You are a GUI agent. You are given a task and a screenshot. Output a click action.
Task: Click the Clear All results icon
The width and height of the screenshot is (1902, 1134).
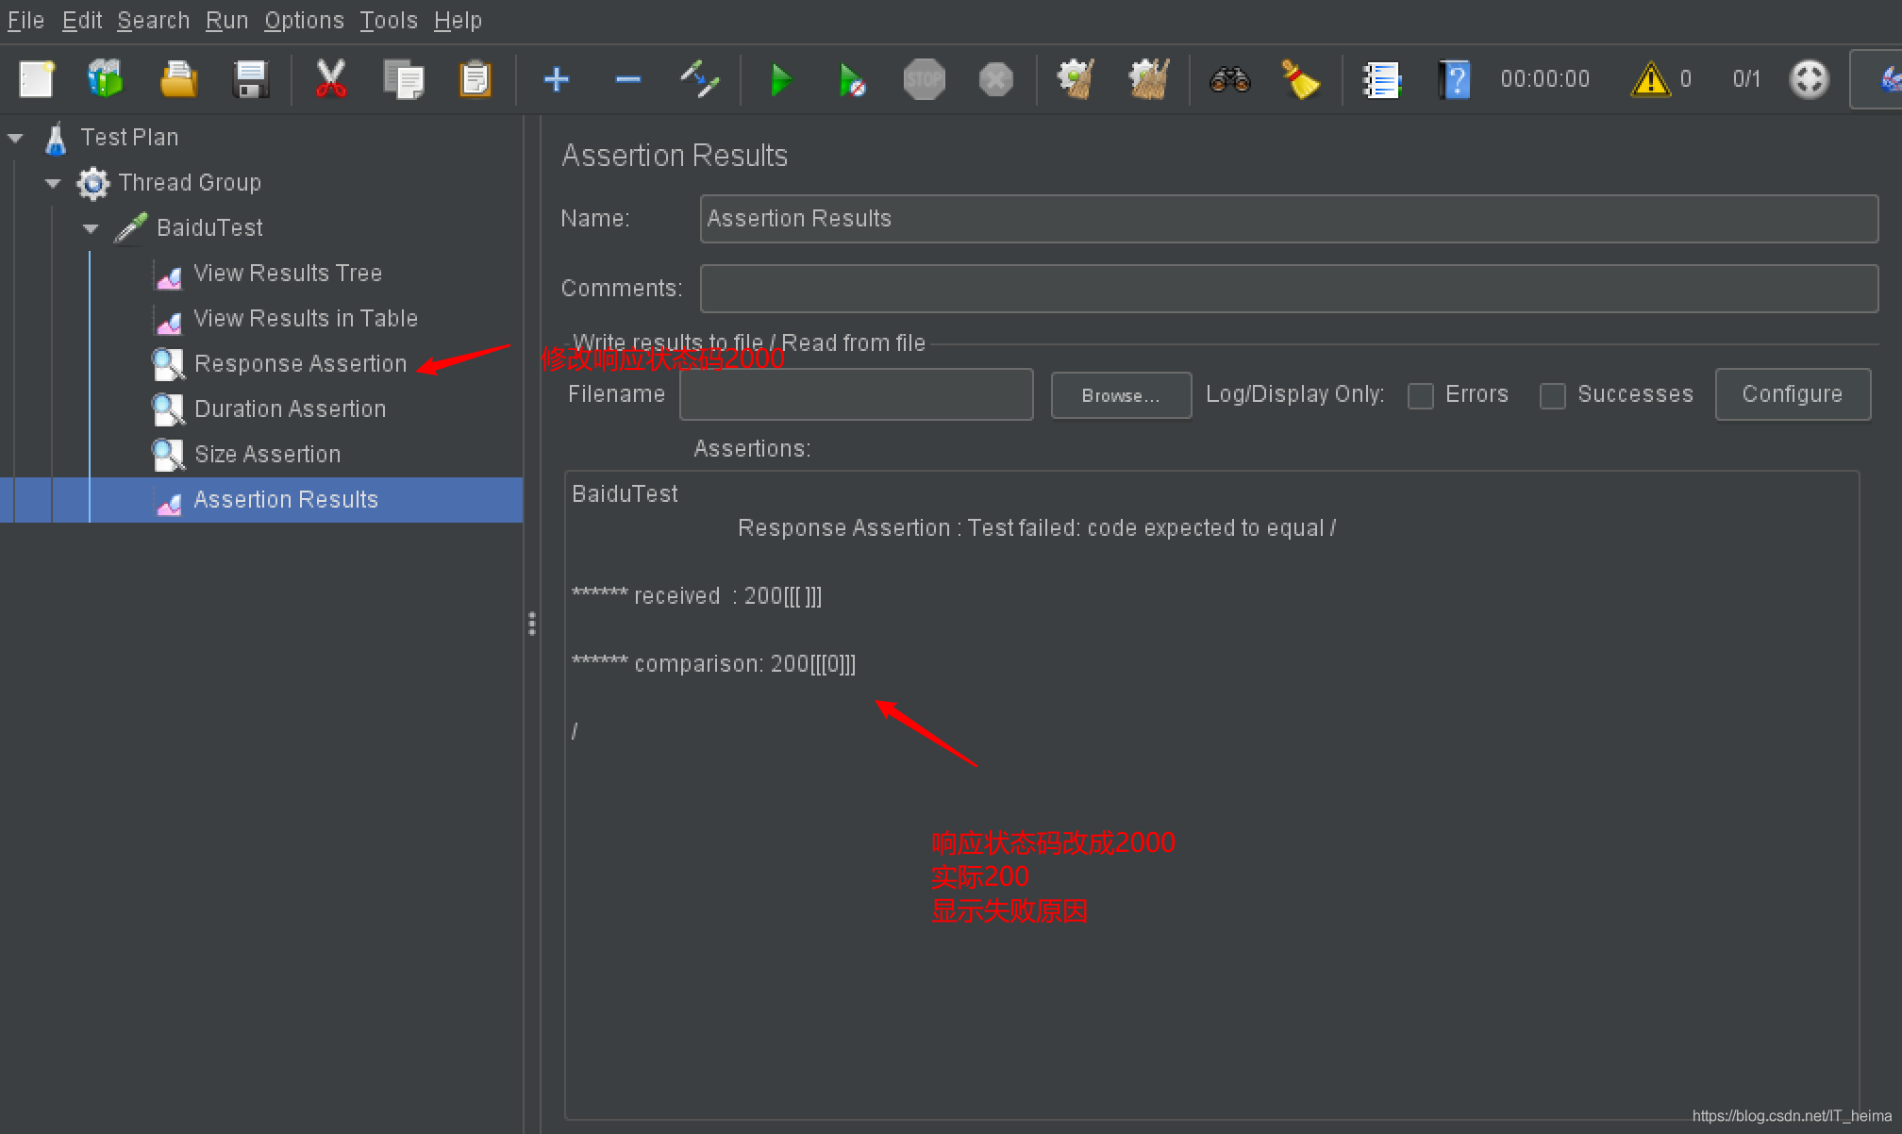[x=1148, y=79]
